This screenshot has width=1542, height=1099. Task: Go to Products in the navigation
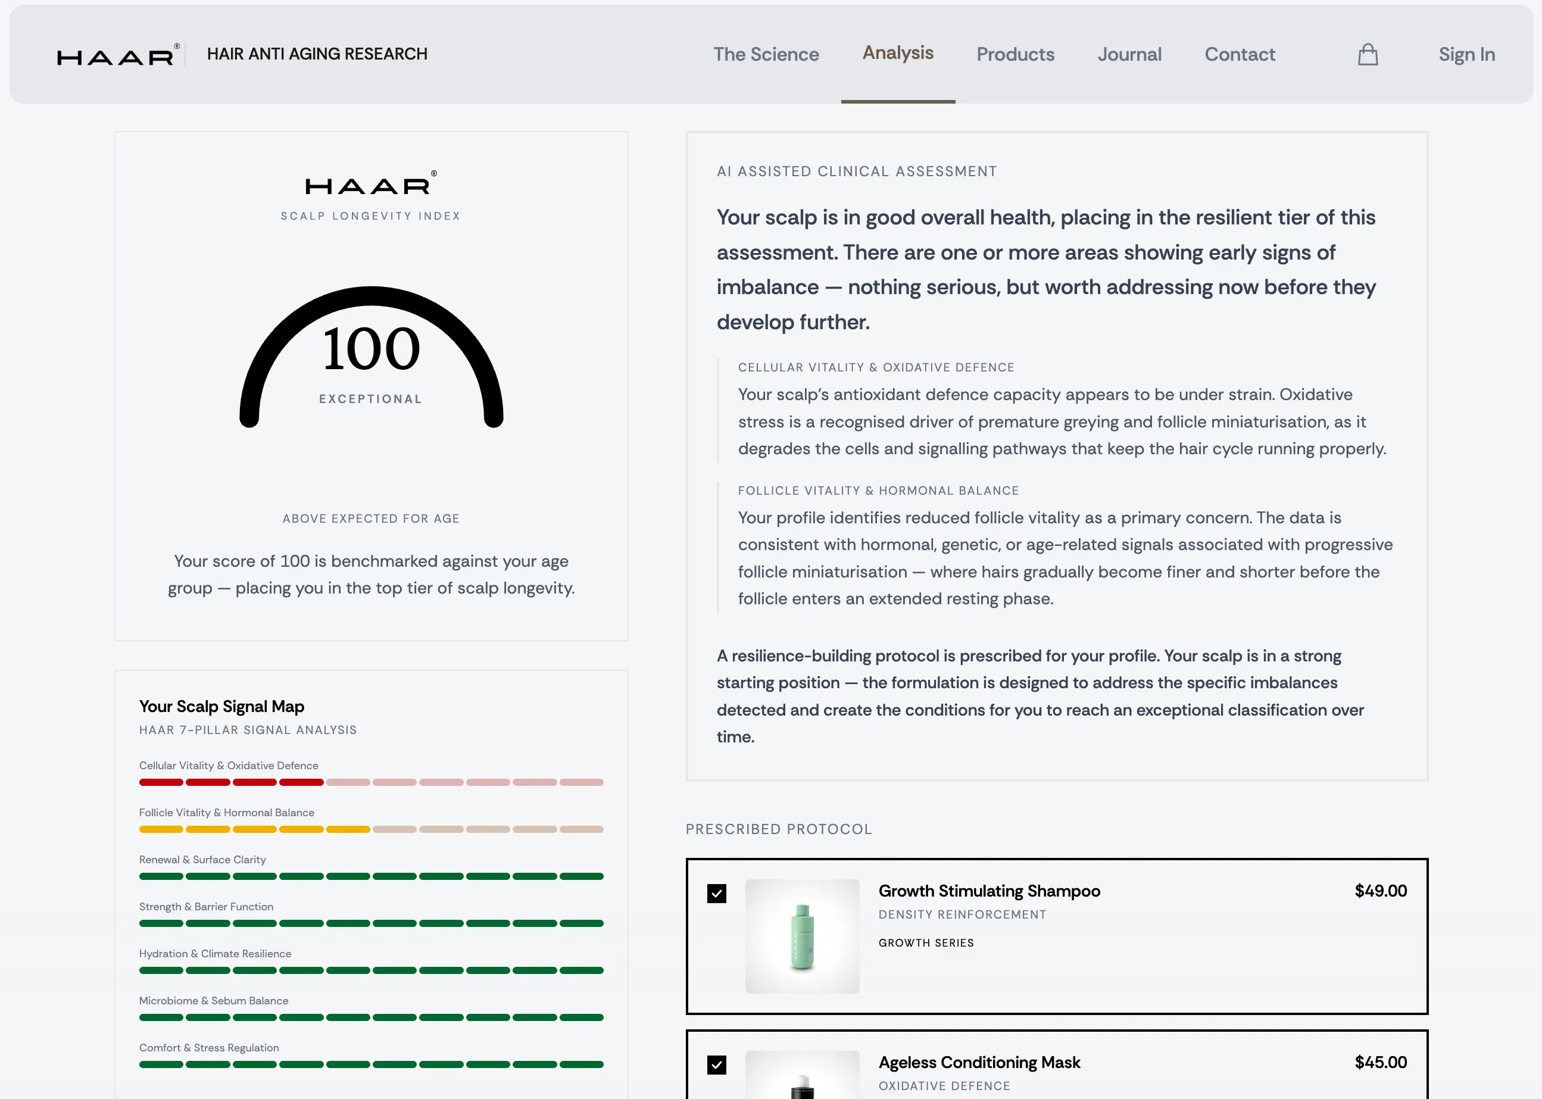pyautogui.click(x=1015, y=54)
